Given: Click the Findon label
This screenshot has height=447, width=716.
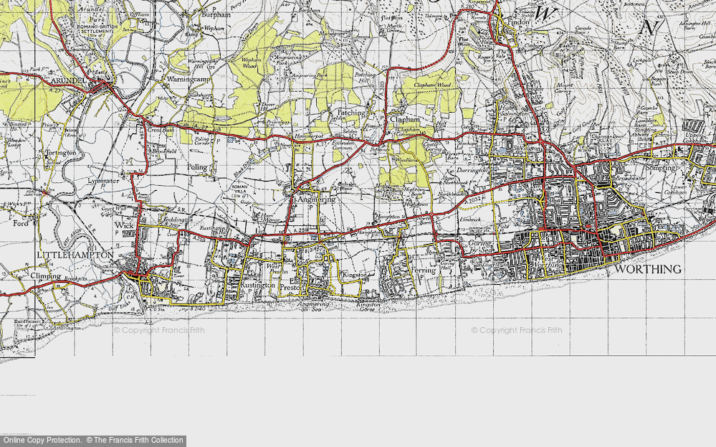Looking at the screenshot, I should [x=519, y=22].
